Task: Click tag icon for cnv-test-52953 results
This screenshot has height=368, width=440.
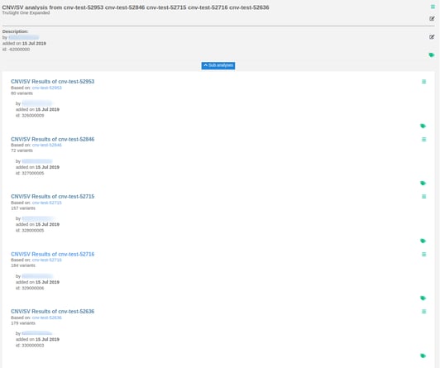Action: [423, 126]
